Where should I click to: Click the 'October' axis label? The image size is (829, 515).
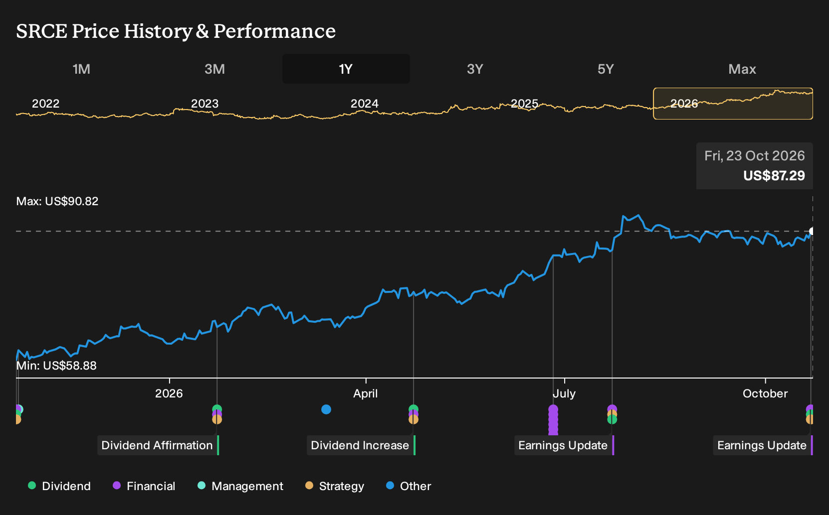765,393
